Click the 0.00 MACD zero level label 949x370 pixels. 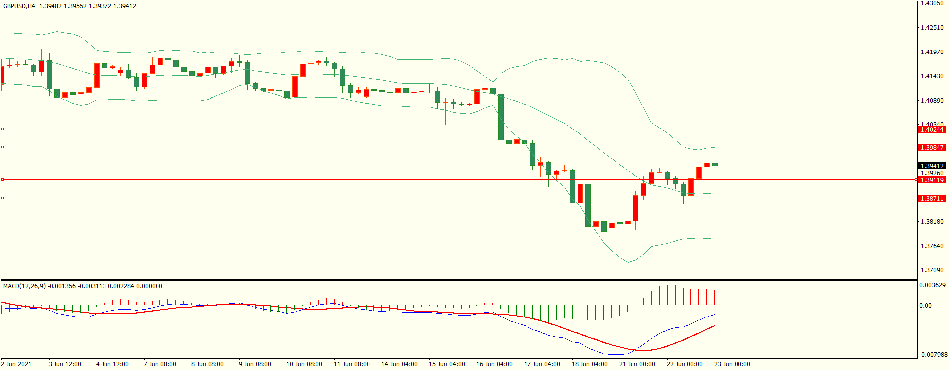click(x=925, y=306)
